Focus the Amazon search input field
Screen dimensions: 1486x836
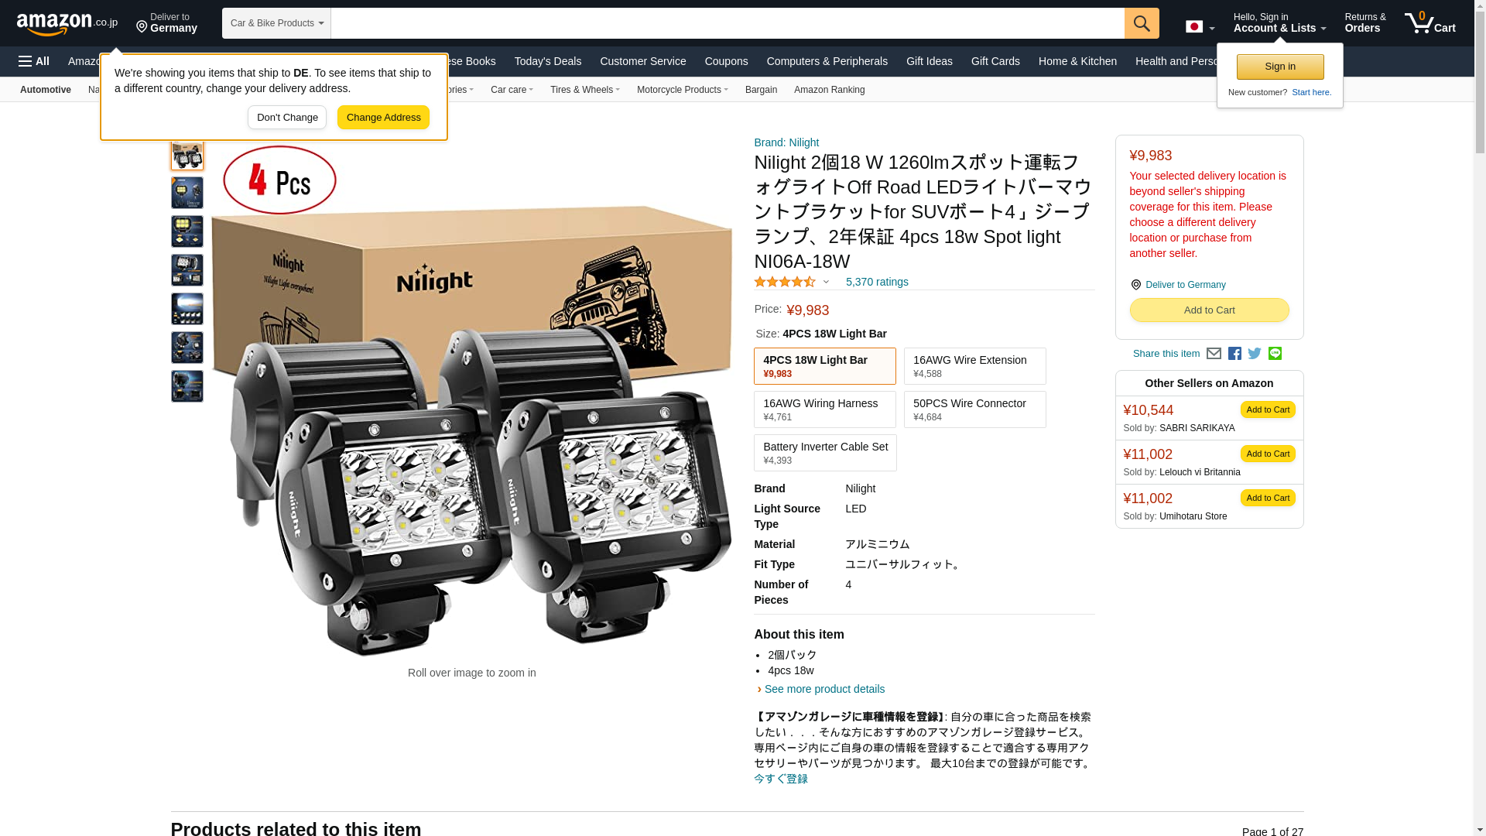pos(728,23)
